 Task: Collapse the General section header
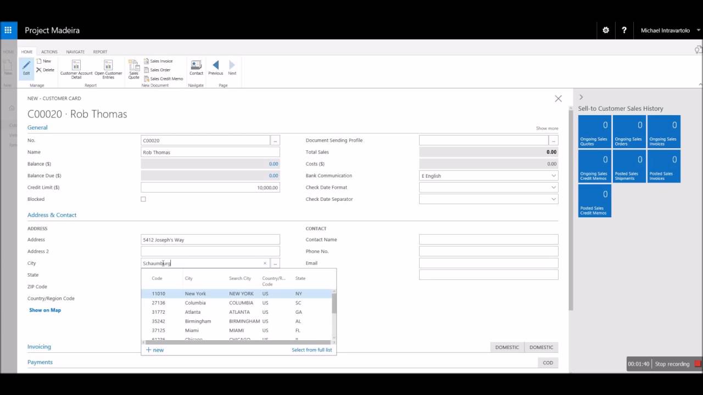37,127
